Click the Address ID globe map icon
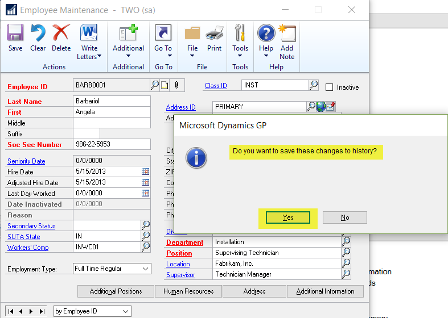The height and width of the screenshot is (318, 448). (x=321, y=107)
